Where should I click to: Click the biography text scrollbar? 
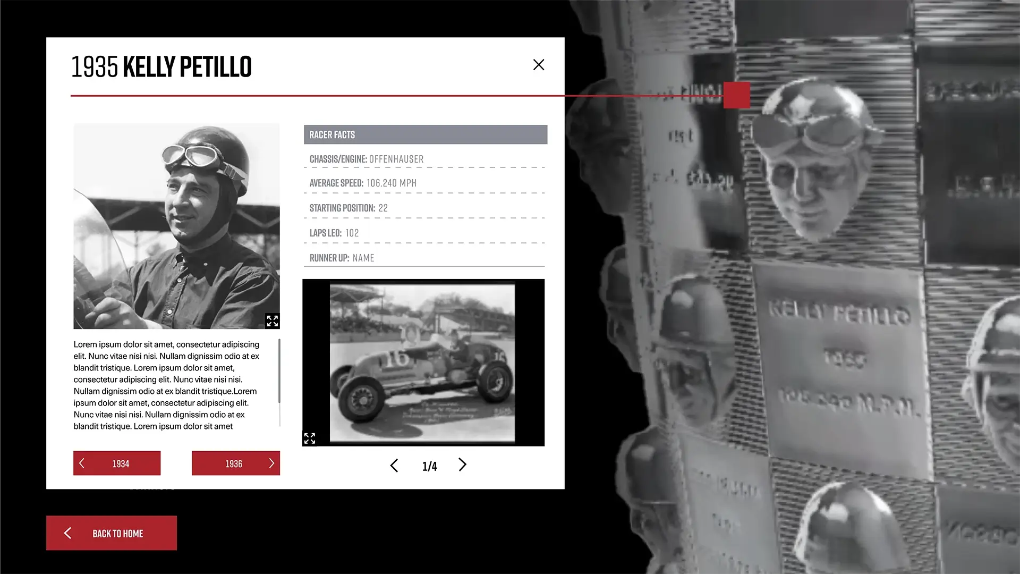(279, 372)
